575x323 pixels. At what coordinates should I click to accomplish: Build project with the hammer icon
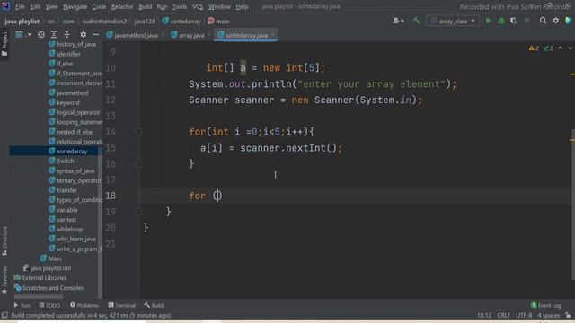(x=416, y=21)
